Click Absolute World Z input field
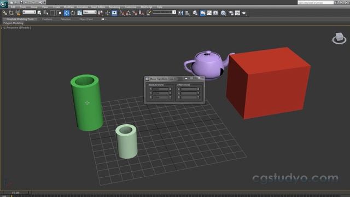 [x=161, y=97]
